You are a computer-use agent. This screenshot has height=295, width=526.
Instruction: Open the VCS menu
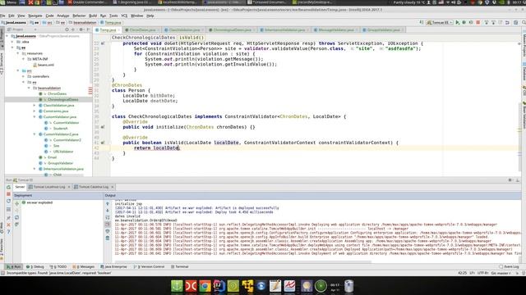click(x=124, y=16)
